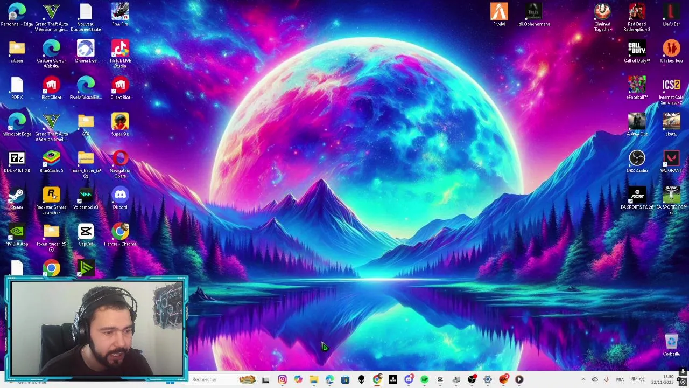
Task: Open the iblis3phenomena shortcut
Action: tap(533, 15)
